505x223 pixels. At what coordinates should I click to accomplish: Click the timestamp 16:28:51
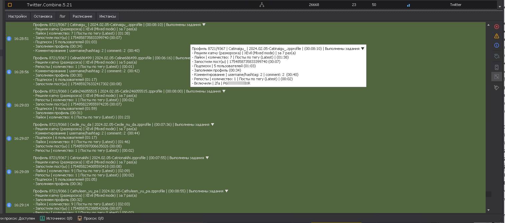pos(21,39)
